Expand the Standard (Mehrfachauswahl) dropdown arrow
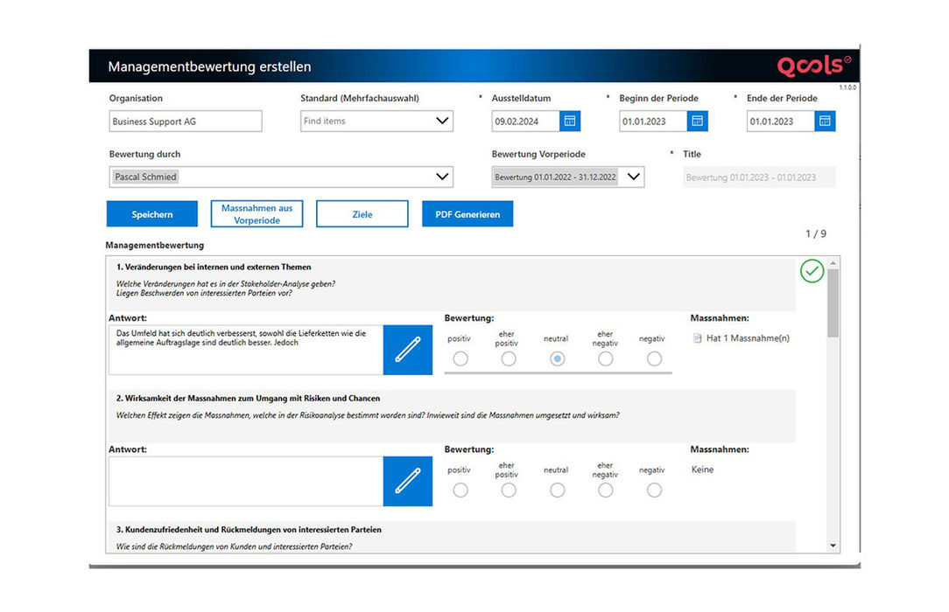This screenshot has height=612, width=949. [x=442, y=121]
